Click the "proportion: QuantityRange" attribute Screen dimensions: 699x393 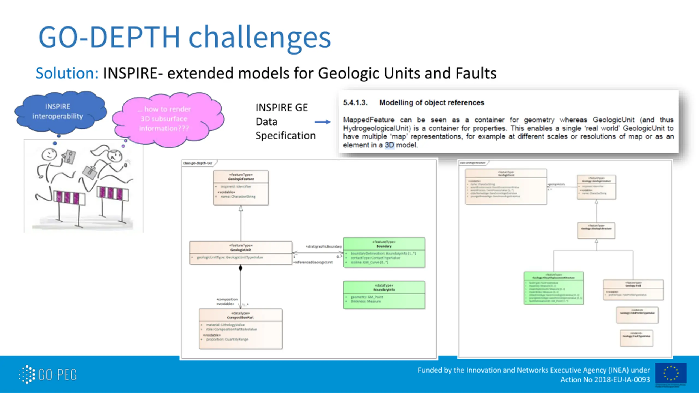[227, 339]
